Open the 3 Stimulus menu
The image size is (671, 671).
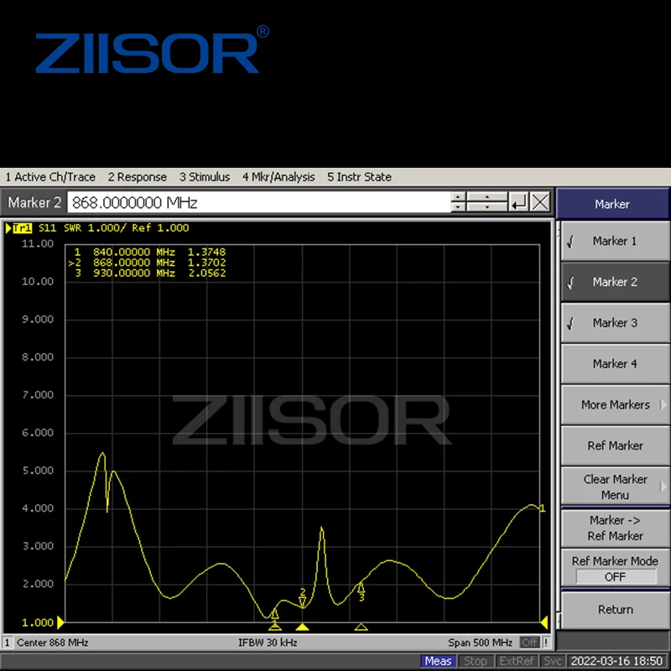(204, 177)
